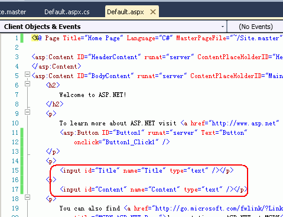Select the Default.aspx tab
This screenshot has width=283, height=217.
tap(125, 12)
